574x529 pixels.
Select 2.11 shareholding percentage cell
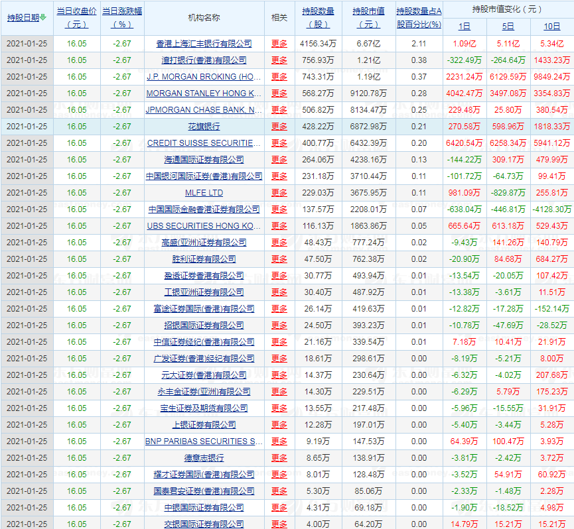(x=419, y=44)
